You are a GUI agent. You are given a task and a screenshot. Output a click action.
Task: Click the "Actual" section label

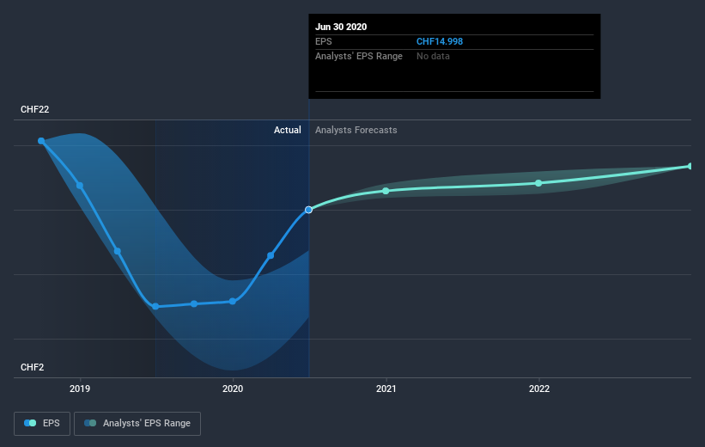287,130
